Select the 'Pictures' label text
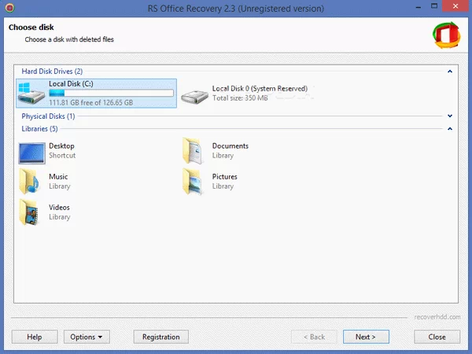This screenshot has width=472, height=354. (x=224, y=177)
